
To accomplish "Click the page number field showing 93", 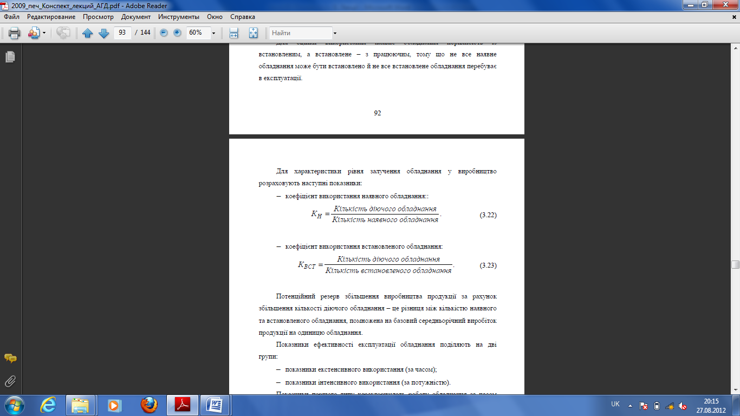I will coord(122,33).
